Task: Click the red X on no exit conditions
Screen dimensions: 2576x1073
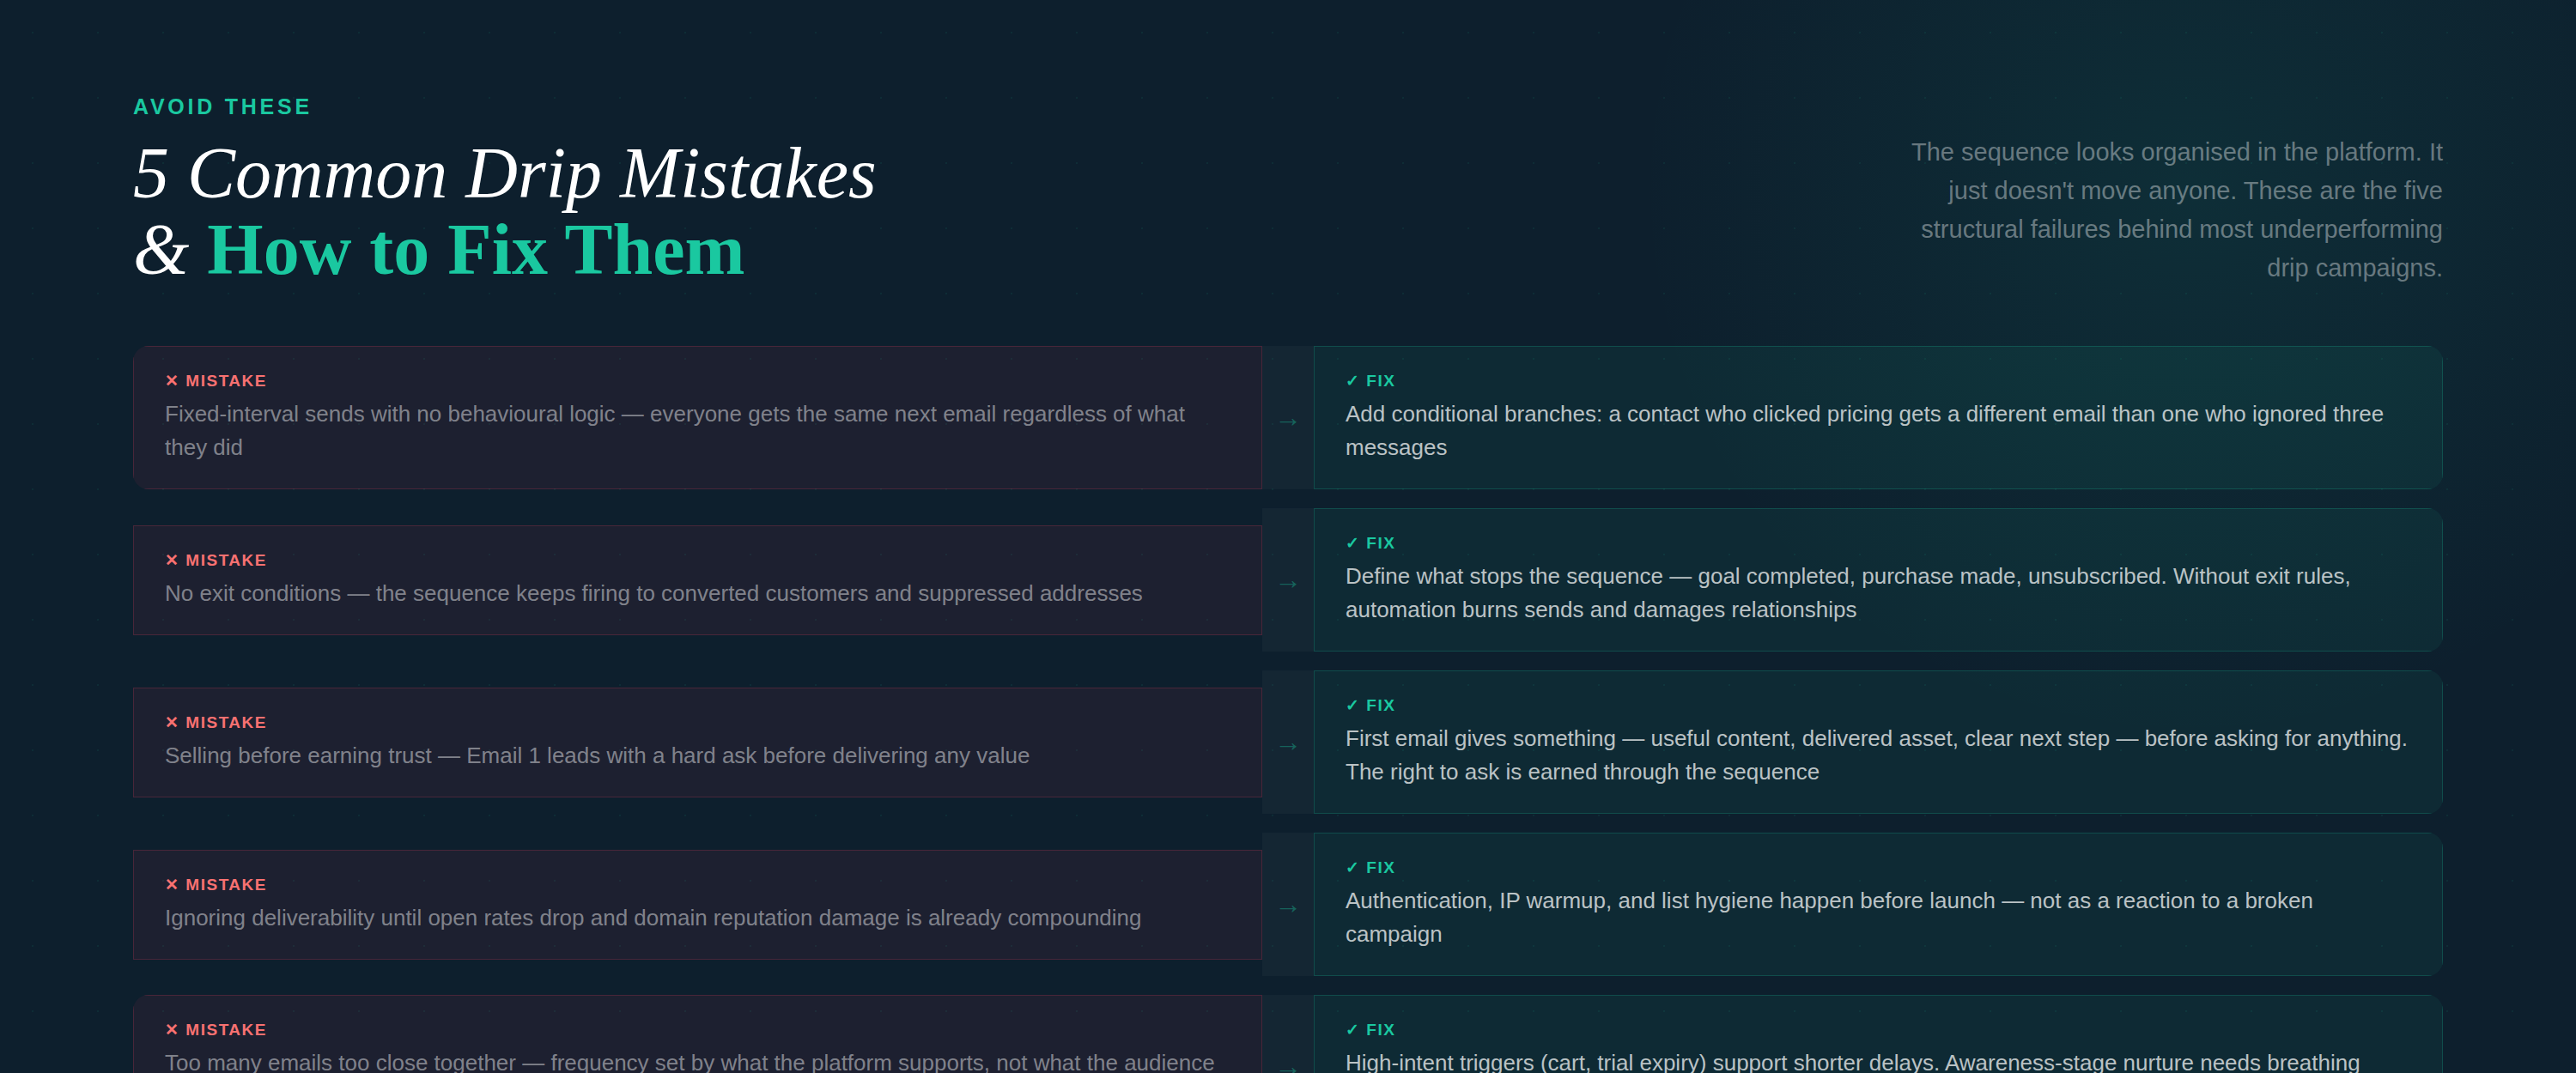Action: pyautogui.click(x=171, y=560)
